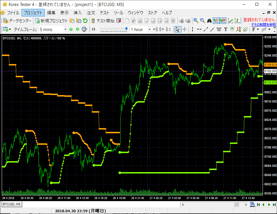Open the 注文 menu
Viewport: 277px width, 214px height.
click(x=91, y=13)
